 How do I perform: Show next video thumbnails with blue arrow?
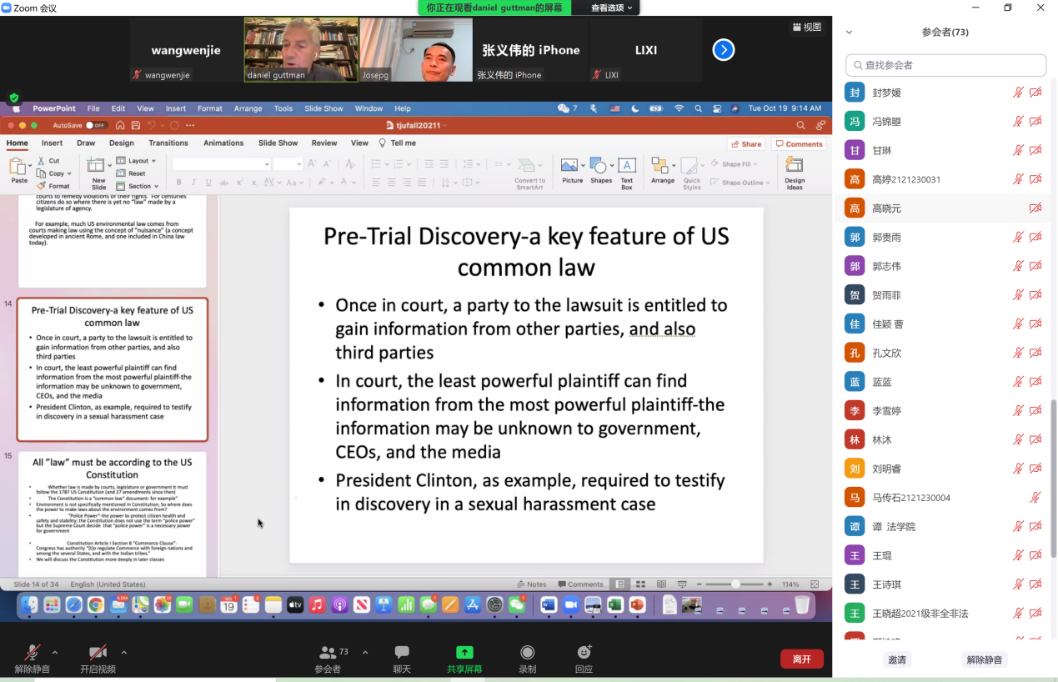[723, 50]
